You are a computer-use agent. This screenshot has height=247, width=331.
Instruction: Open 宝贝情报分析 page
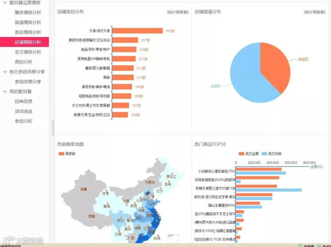(28, 52)
